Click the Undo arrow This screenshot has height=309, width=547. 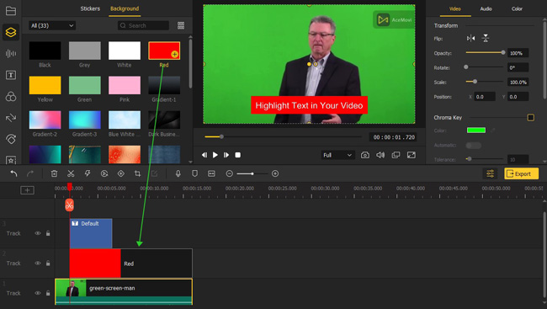(13, 173)
